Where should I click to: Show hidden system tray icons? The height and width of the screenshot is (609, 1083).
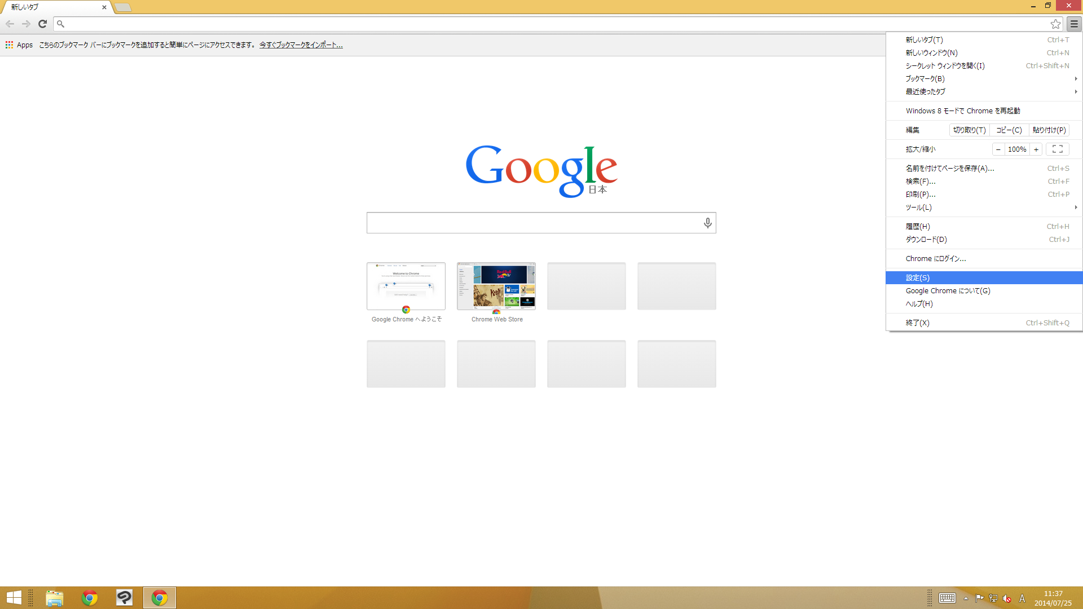point(966,598)
